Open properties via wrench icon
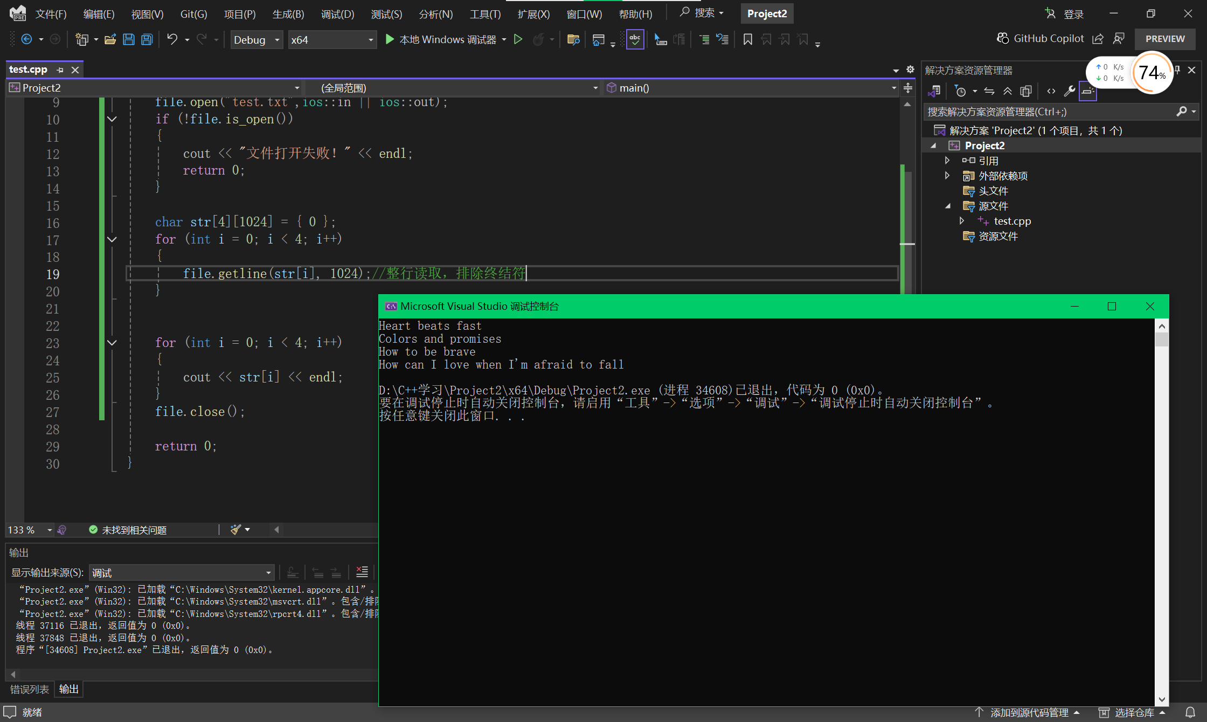This screenshot has height=722, width=1207. 1070,91
